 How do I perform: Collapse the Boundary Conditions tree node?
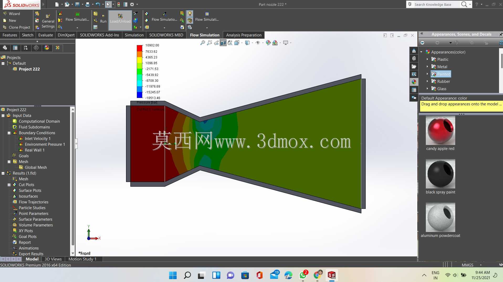pyautogui.click(x=9, y=133)
